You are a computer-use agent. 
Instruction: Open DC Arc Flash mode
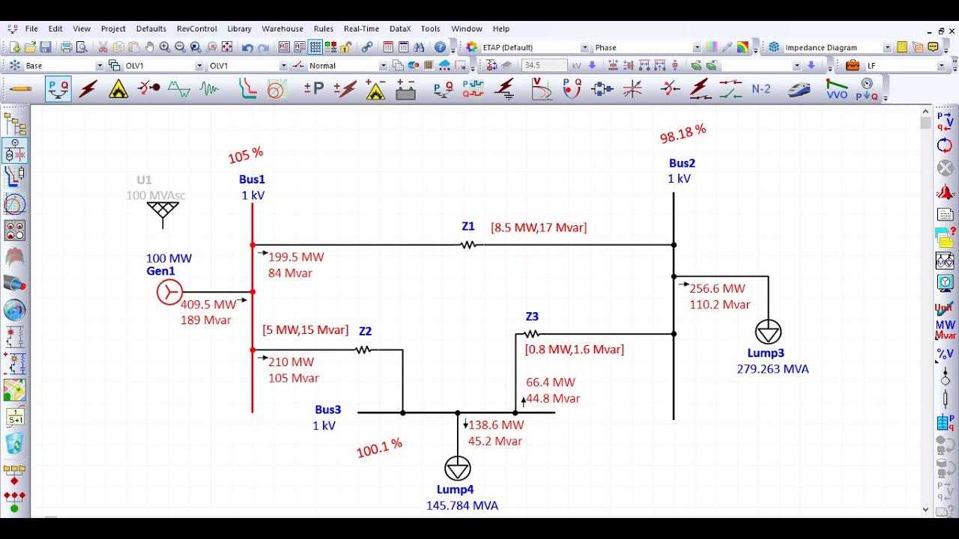pos(376,90)
